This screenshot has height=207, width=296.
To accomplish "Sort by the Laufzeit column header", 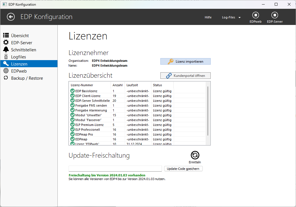I will (x=138, y=85).
